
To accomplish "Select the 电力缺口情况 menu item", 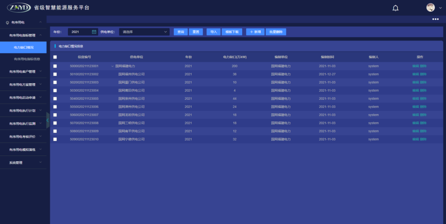I will pyautogui.click(x=23, y=48).
